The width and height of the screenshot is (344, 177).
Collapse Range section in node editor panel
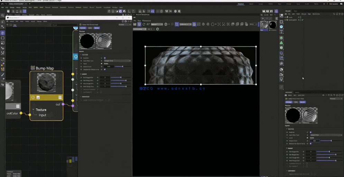81,74
